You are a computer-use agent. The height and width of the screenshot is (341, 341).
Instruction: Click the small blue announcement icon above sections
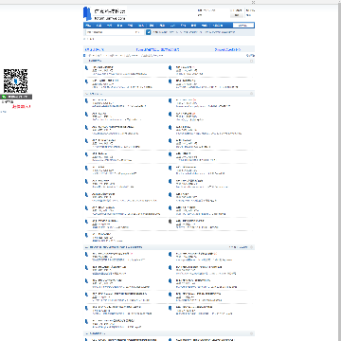pos(84,55)
